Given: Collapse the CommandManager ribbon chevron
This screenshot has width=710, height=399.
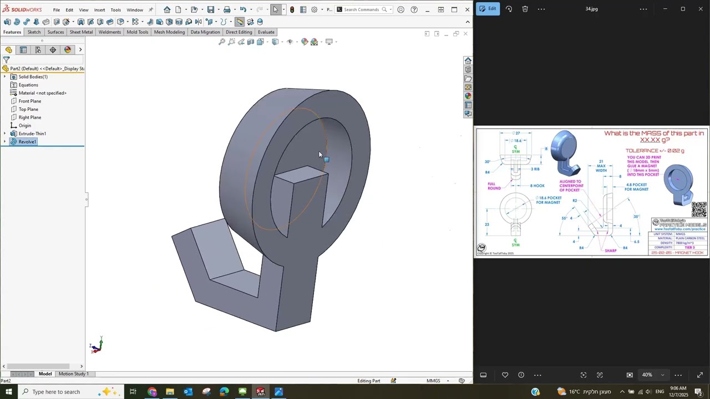Looking at the screenshot, I should pyautogui.click(x=468, y=22).
